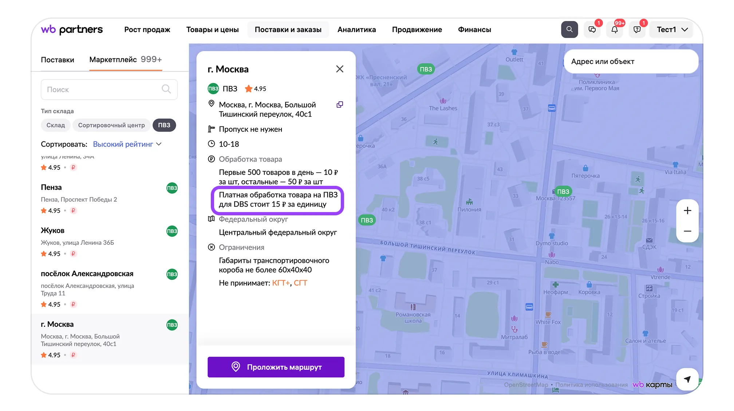
Task: Open Рост продаж menu
Action: [x=147, y=30]
